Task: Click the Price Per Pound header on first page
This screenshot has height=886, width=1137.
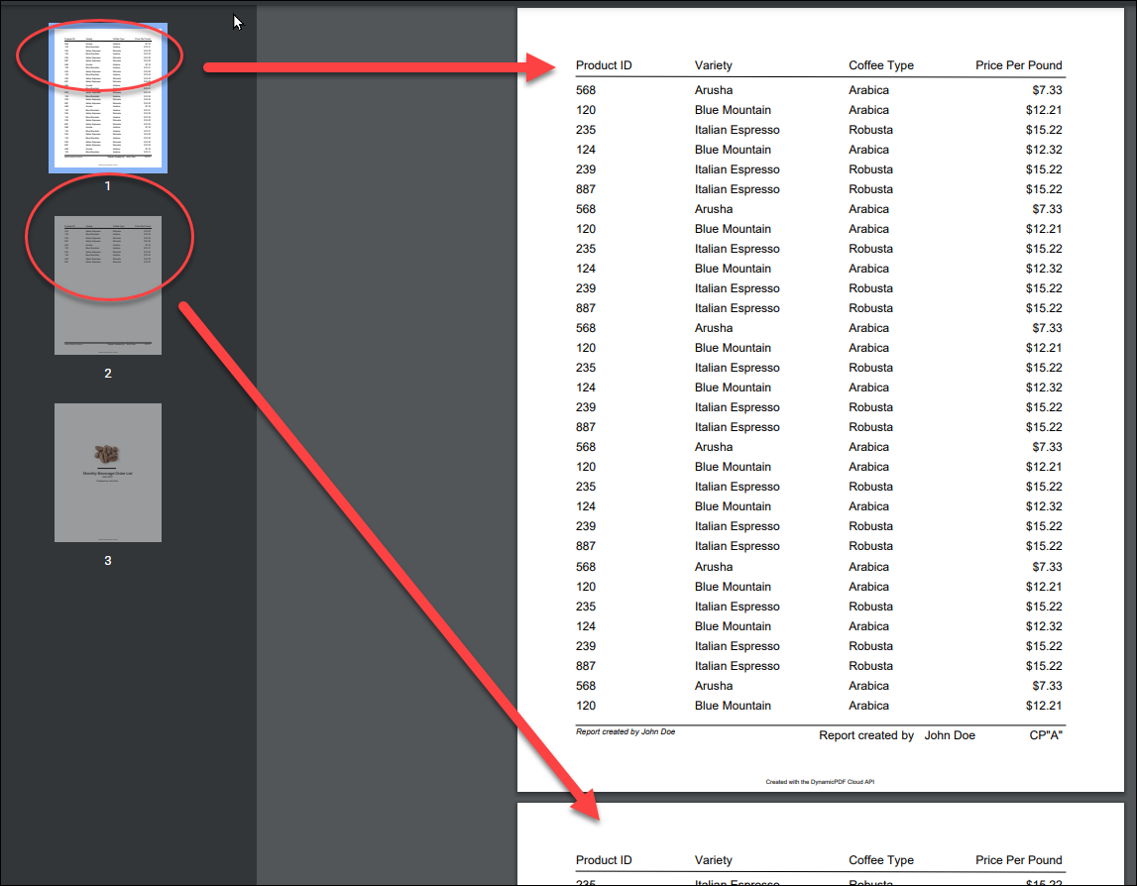Action: pos(1018,65)
